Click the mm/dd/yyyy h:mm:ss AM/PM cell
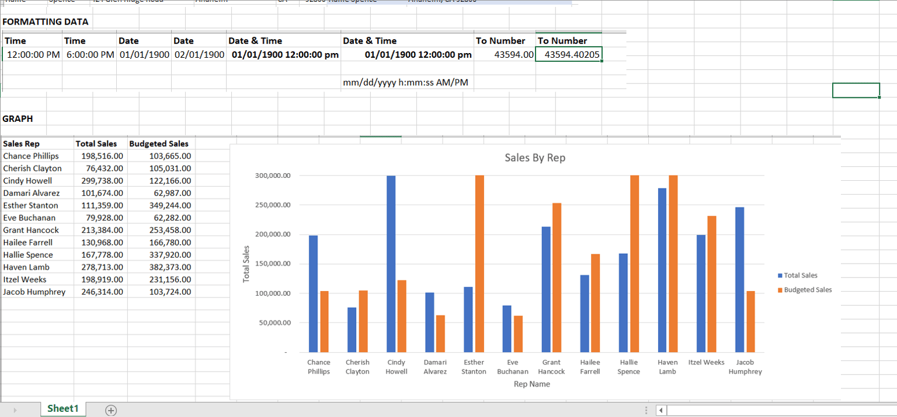This screenshot has width=897, height=417. coord(407,82)
